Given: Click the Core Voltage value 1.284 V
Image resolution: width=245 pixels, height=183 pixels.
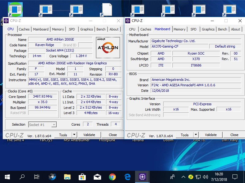Looking at the screenshot, I should (x=81, y=56).
